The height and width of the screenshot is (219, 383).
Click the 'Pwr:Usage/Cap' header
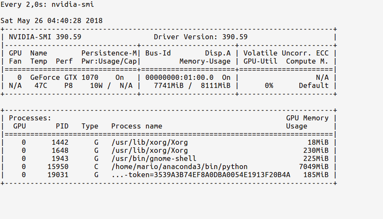109,61
